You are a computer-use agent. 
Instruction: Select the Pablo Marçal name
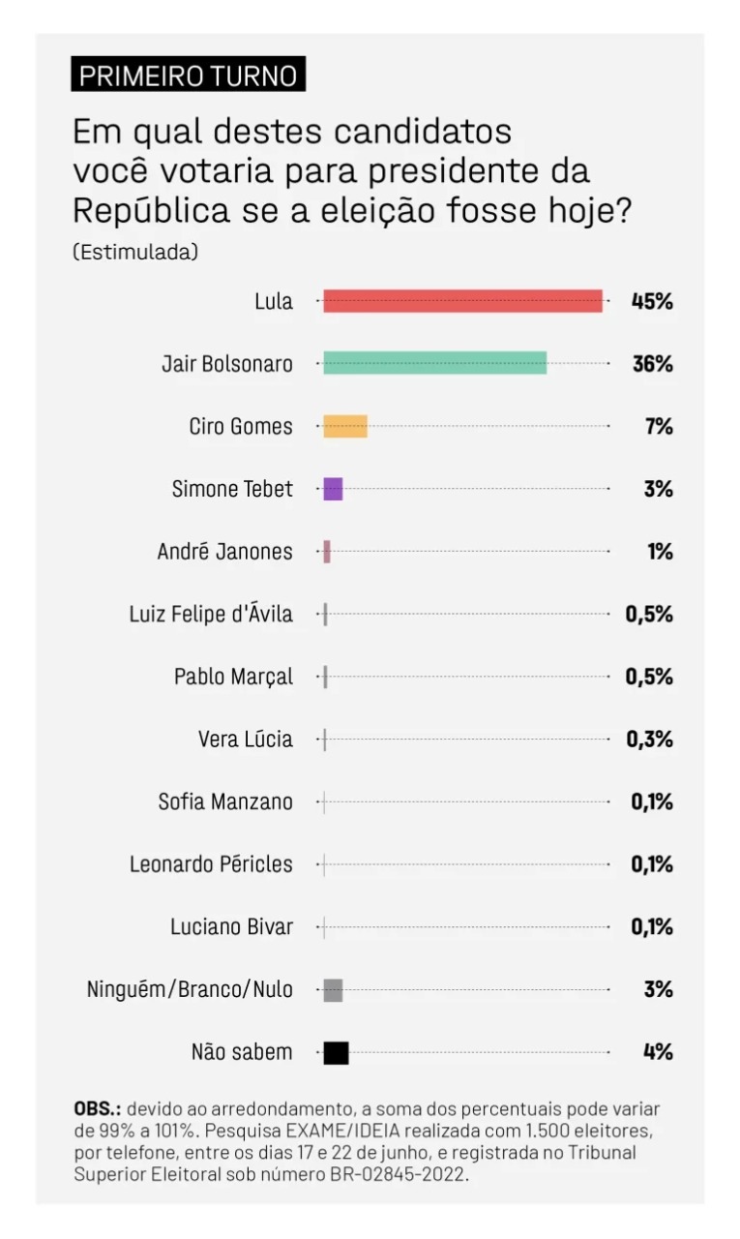(233, 677)
